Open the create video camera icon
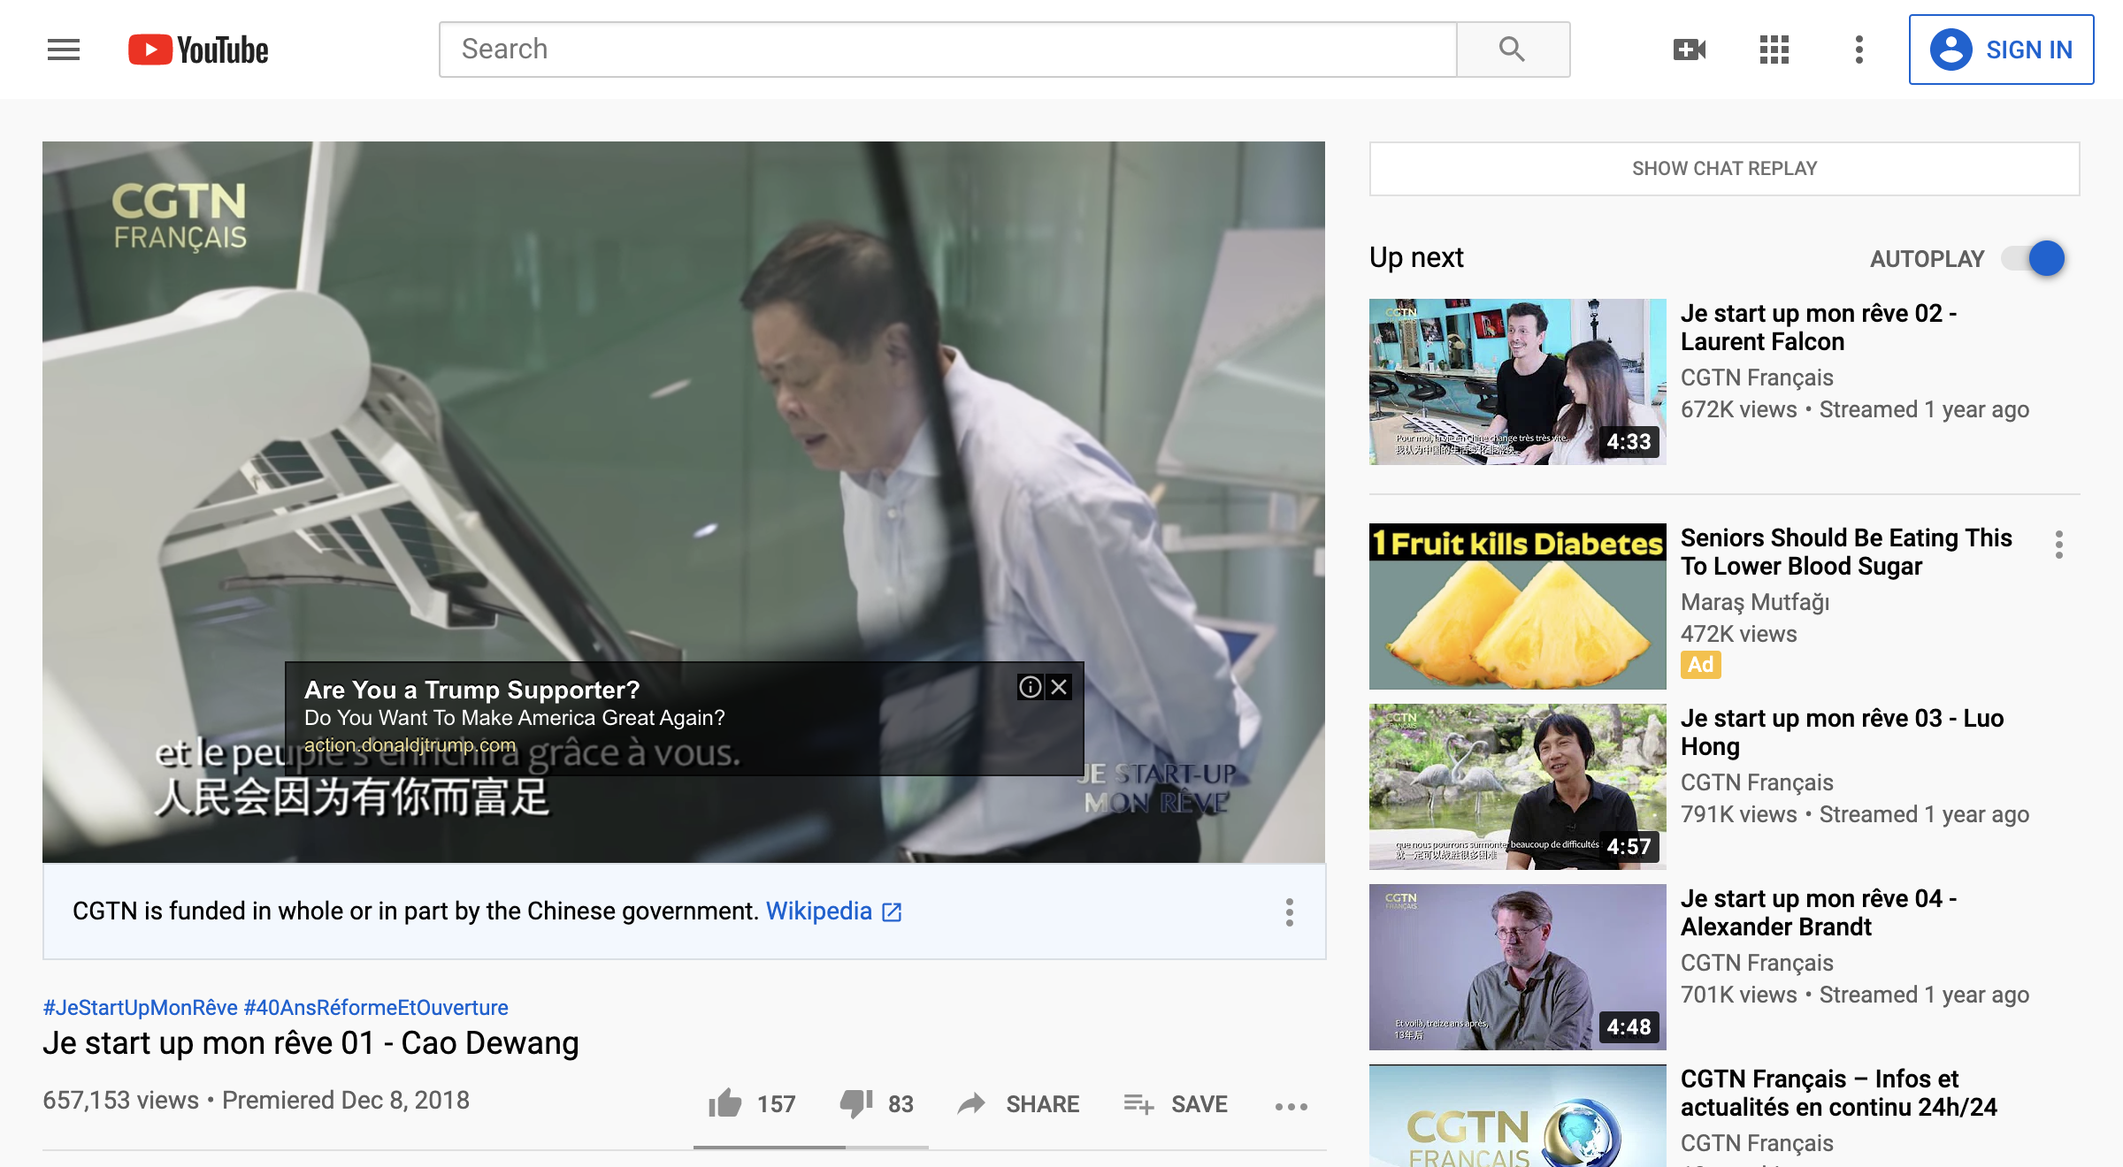Screen dimensions: 2123x1167 (1690, 50)
